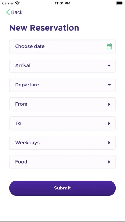
Task: Expand the Weekdays row arrow
Action: coord(109,143)
